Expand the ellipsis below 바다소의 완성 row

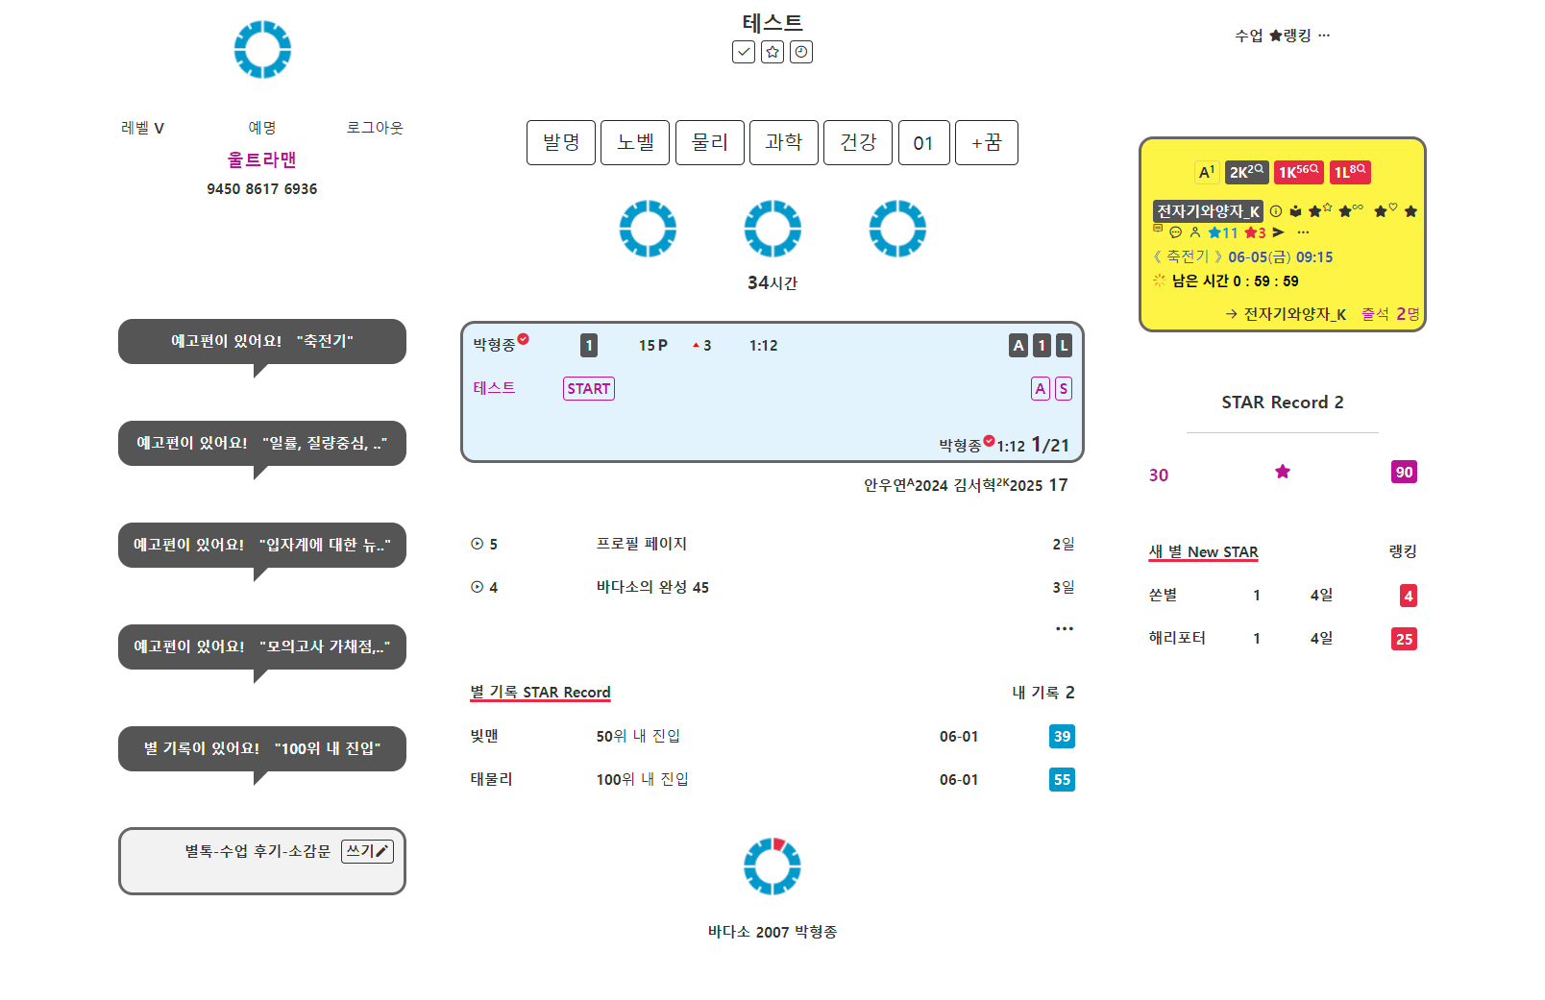1064,628
